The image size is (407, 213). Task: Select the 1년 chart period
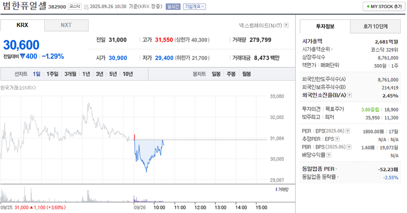(86, 74)
